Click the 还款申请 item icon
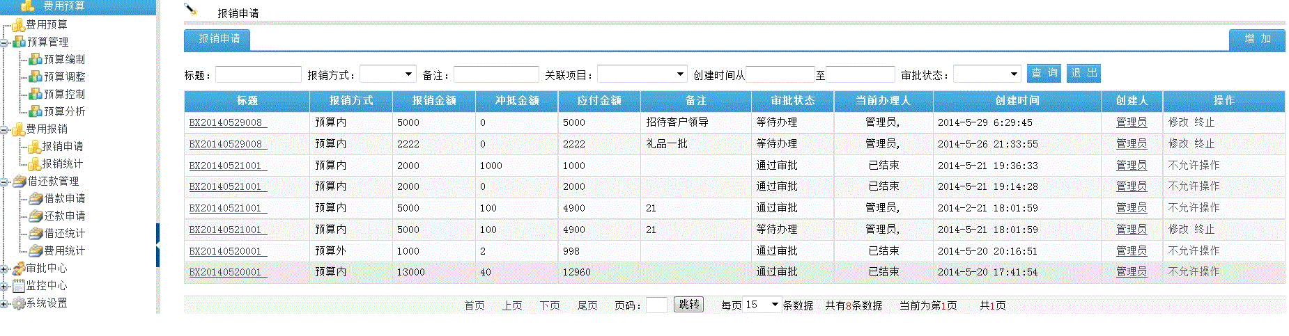Image resolution: width=1289 pixels, height=336 pixels. (36, 216)
